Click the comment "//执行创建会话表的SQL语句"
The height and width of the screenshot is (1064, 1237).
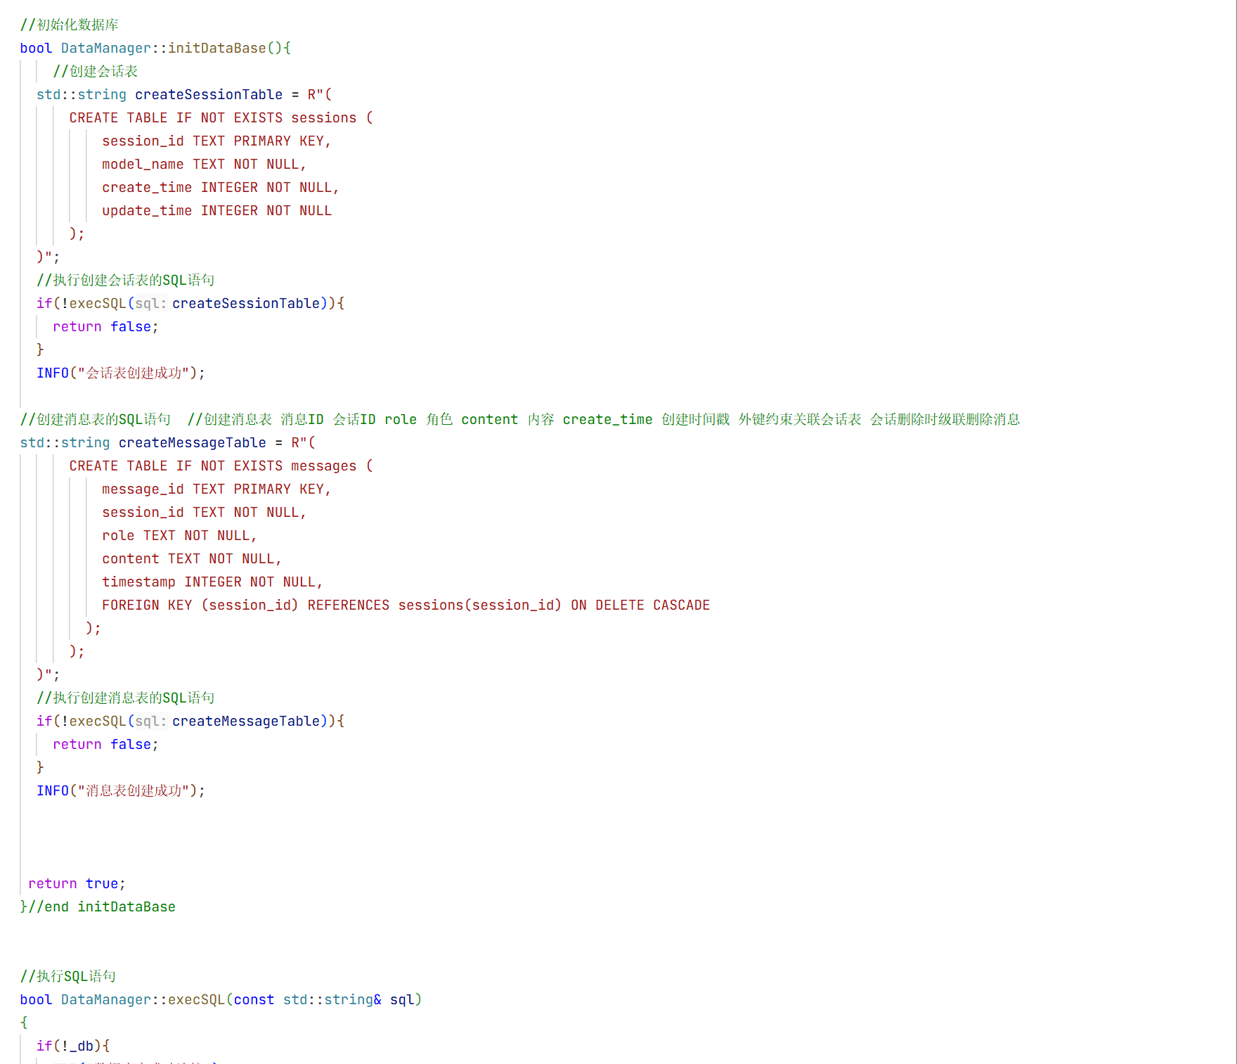[126, 280]
